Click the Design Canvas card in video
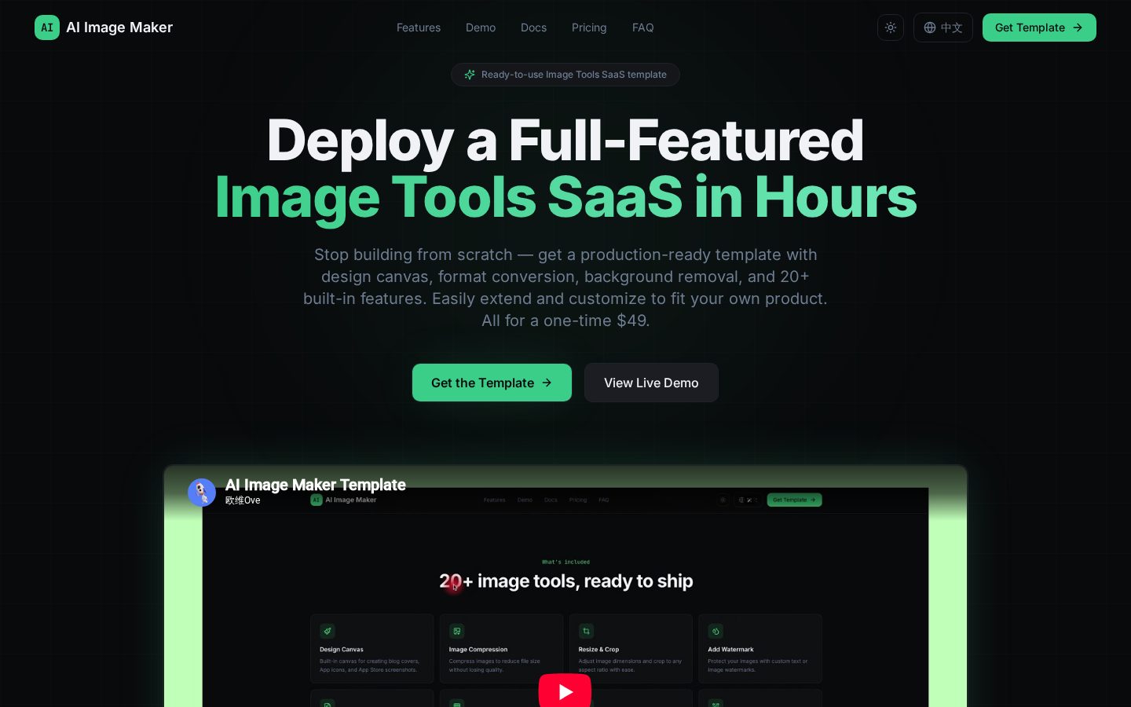 [x=372, y=648]
